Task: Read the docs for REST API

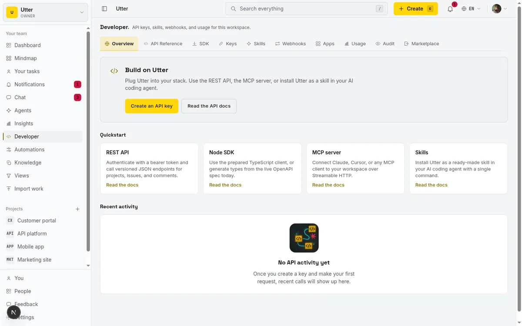Action: [x=122, y=185]
